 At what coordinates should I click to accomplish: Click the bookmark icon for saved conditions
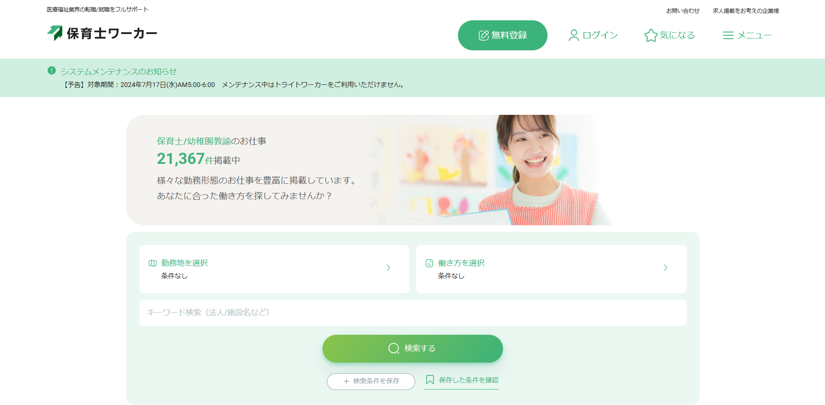pyautogui.click(x=430, y=380)
